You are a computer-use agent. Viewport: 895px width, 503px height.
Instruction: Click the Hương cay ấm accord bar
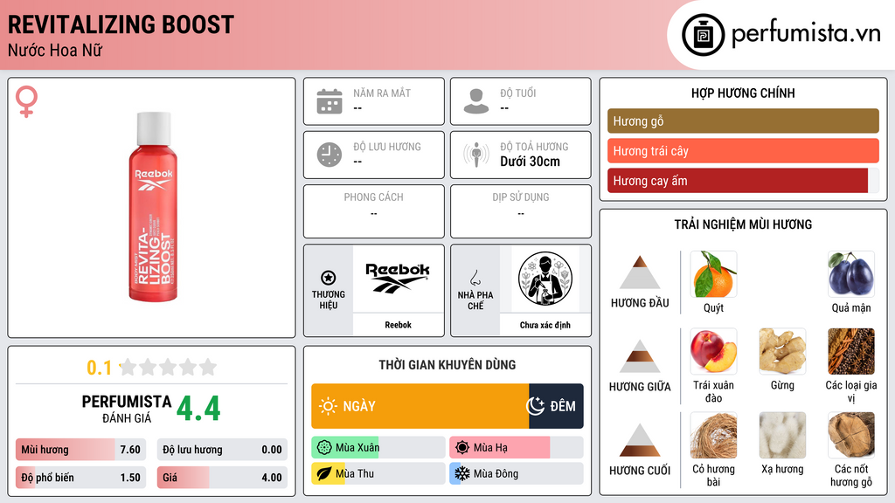[743, 181]
